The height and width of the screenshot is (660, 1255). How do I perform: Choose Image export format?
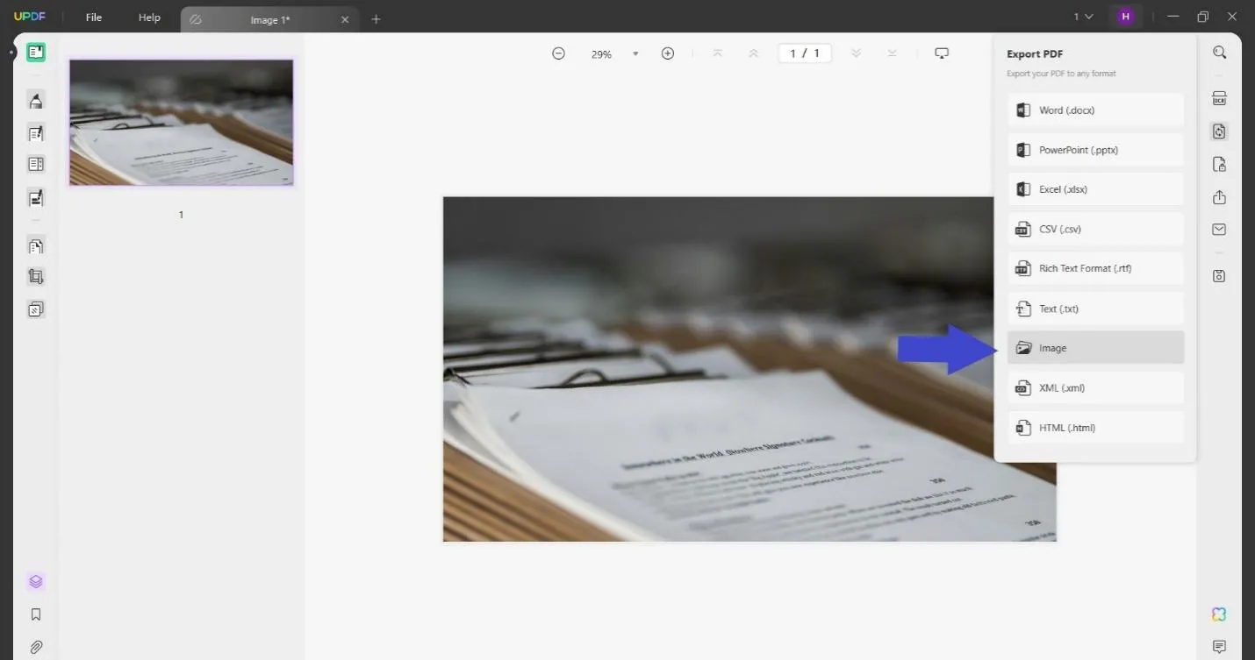1095,348
